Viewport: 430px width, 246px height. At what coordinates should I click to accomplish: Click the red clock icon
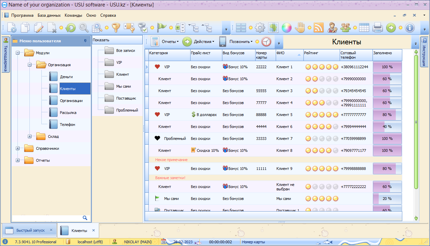266,42
